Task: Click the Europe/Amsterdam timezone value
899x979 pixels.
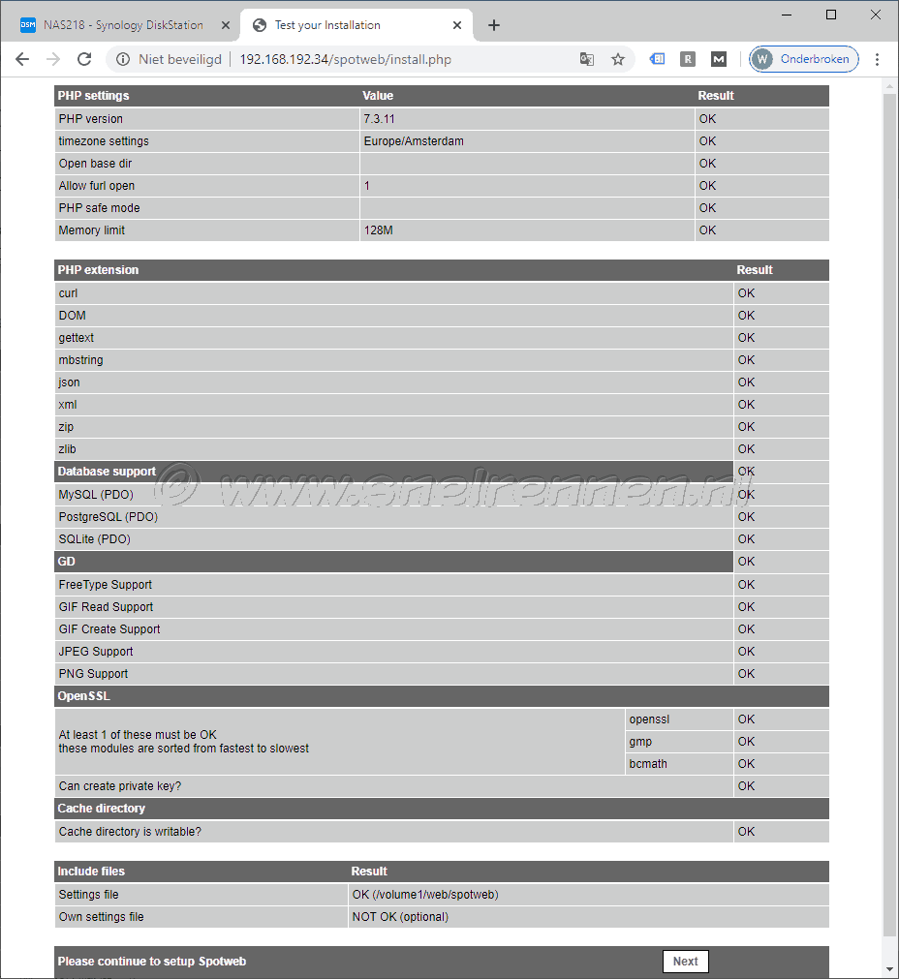Action: [x=414, y=141]
